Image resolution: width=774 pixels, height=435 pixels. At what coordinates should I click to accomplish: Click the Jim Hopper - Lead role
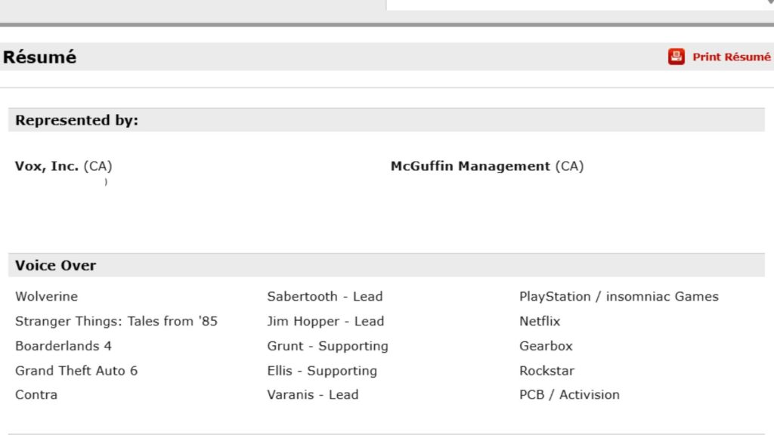pyautogui.click(x=326, y=321)
